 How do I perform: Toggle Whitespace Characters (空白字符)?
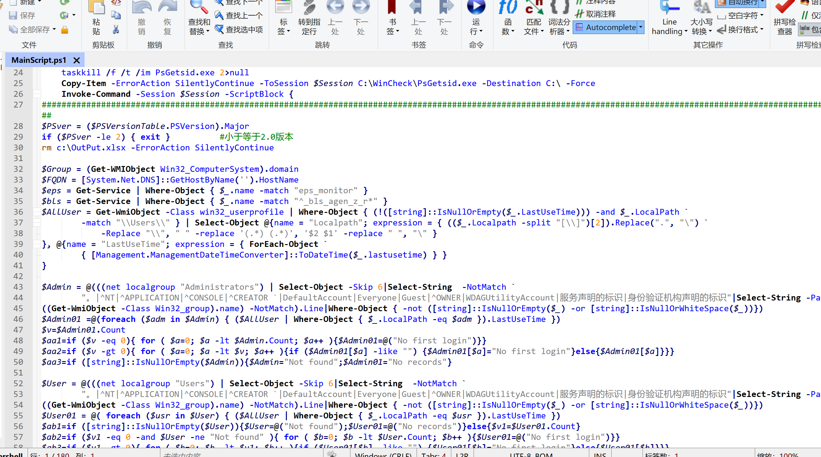pyautogui.click(x=738, y=15)
